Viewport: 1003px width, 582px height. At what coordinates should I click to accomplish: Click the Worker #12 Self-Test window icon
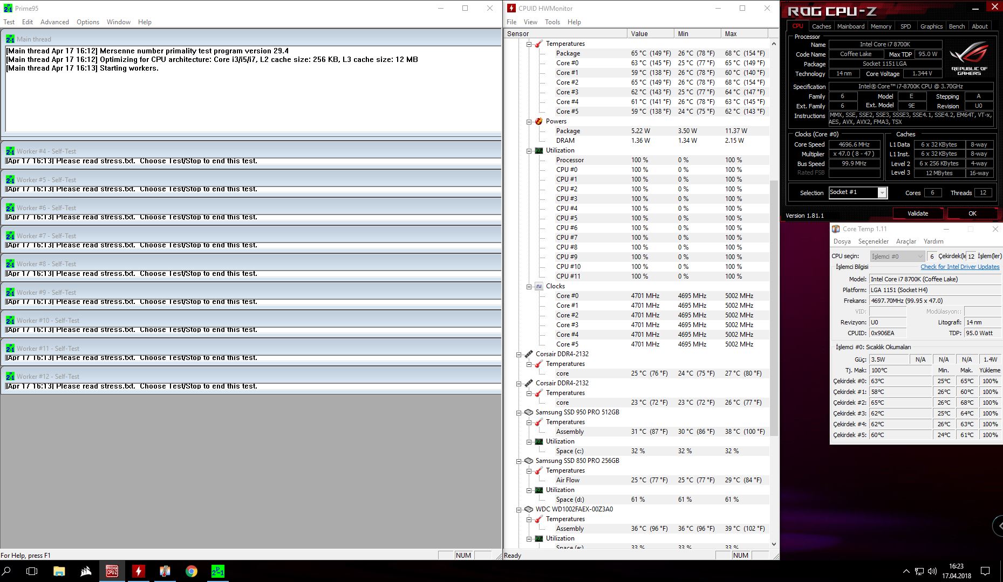click(10, 376)
